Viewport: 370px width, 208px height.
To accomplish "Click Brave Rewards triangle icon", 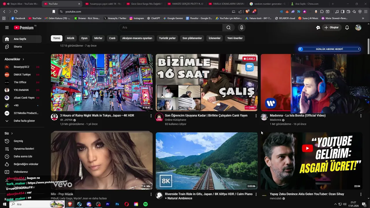I will tap(254, 12).
